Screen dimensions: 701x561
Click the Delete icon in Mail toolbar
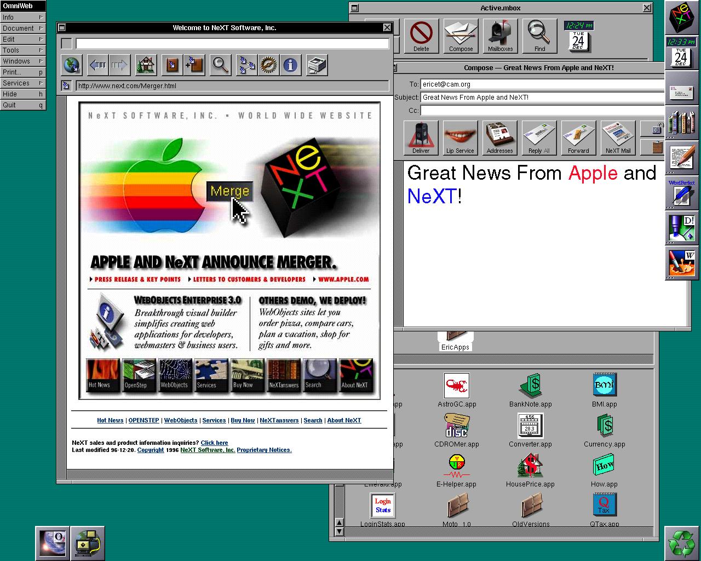coord(421,36)
